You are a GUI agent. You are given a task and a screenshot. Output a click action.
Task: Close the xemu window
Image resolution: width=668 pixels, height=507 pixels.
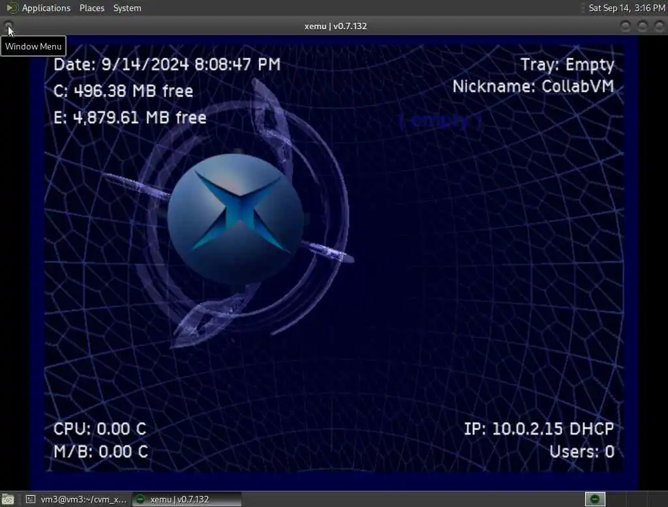(x=659, y=27)
